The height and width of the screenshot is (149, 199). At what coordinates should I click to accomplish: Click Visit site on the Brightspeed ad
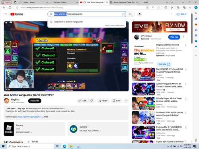tap(164, 64)
